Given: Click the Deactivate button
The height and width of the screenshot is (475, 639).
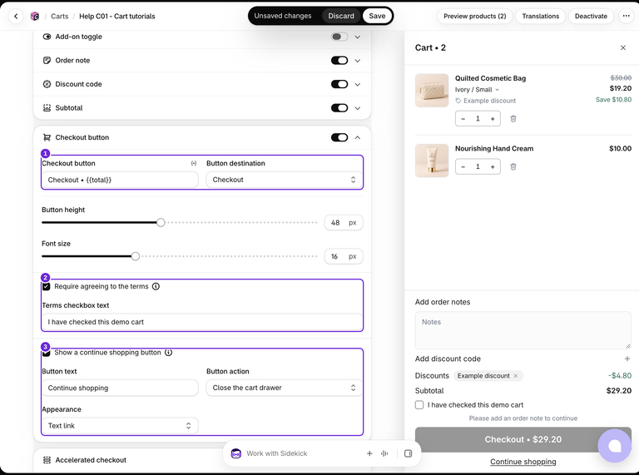Looking at the screenshot, I should point(591,17).
